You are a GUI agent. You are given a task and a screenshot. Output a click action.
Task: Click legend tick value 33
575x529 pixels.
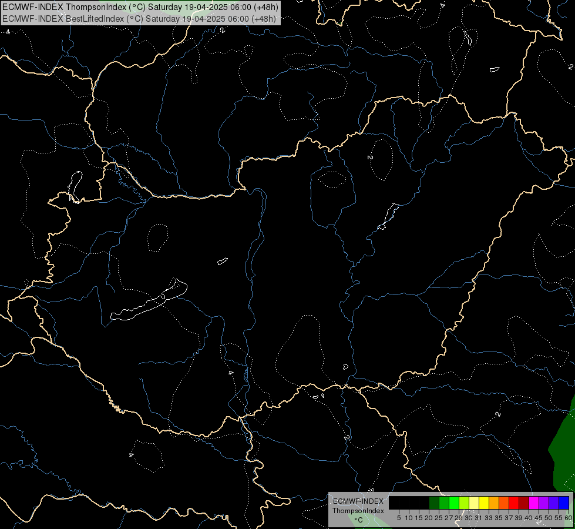489,518
